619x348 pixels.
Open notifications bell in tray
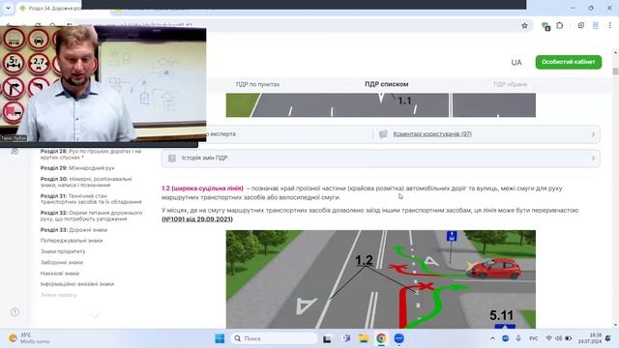point(608,338)
